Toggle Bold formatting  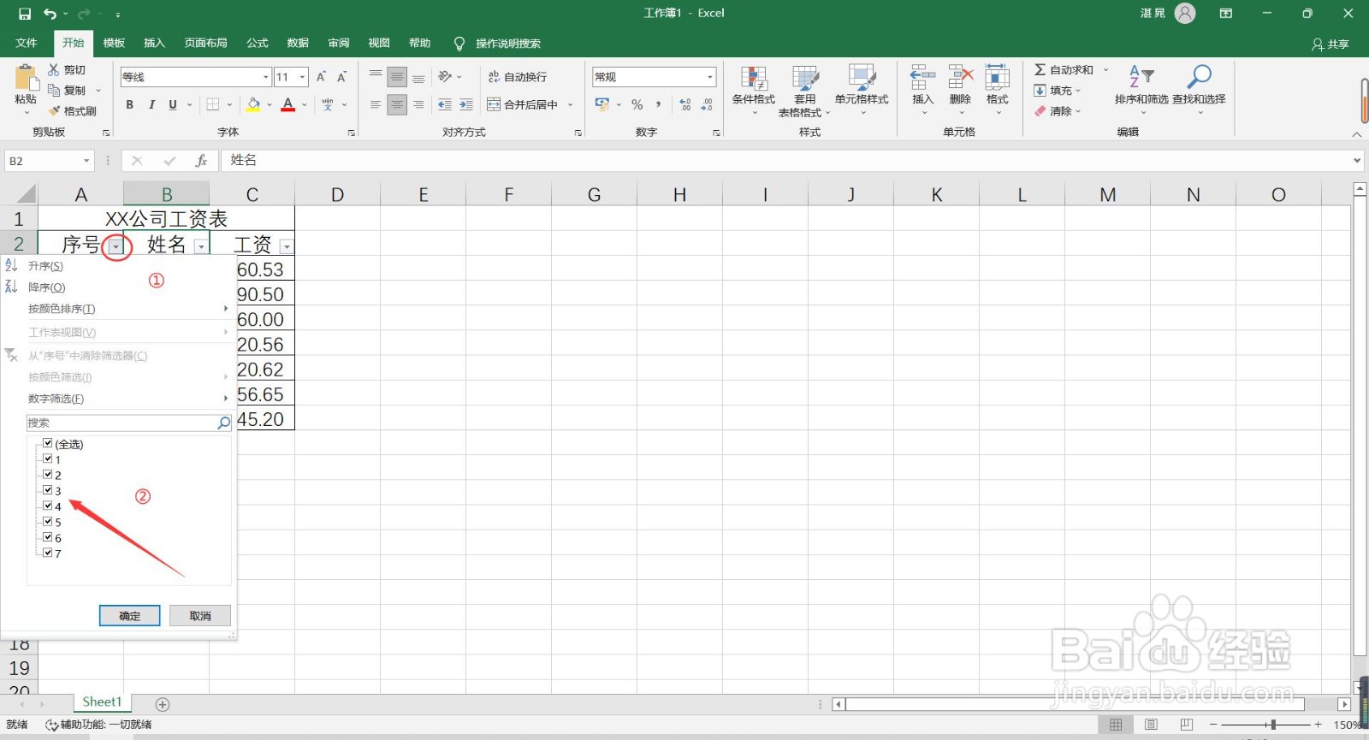[130, 104]
